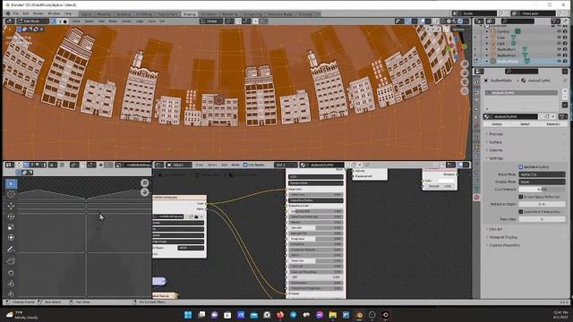This screenshot has width=573, height=322.
Task: Hide Camera object in outliner viewport
Action: click(x=559, y=31)
